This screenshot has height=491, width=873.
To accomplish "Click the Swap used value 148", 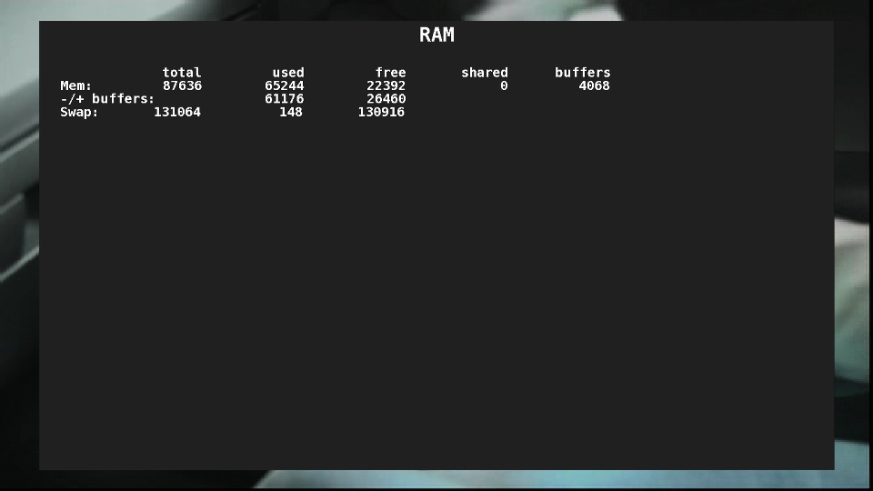I will click(291, 112).
